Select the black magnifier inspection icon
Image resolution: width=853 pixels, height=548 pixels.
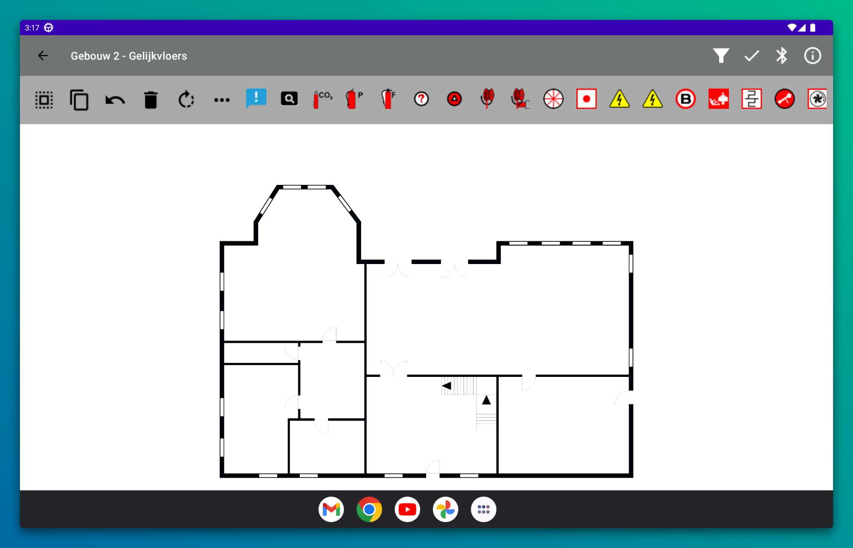tap(289, 99)
